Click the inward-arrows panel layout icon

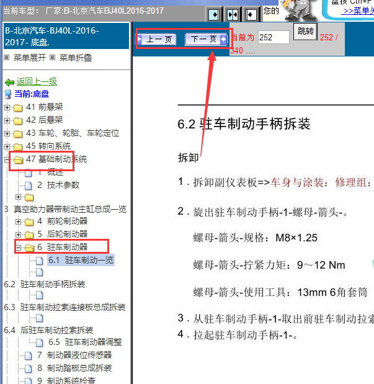tap(233, 15)
